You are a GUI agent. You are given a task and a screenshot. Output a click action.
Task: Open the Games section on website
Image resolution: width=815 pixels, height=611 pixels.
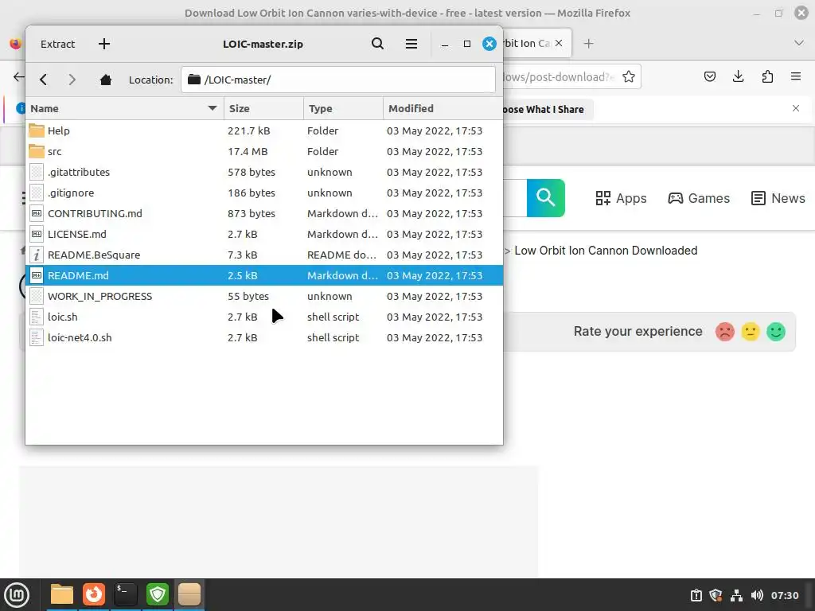click(699, 198)
